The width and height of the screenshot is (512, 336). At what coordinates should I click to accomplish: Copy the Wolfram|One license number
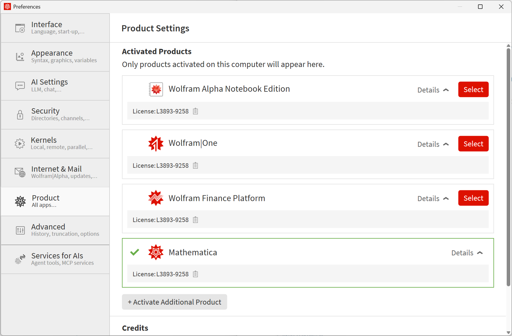pyautogui.click(x=195, y=165)
